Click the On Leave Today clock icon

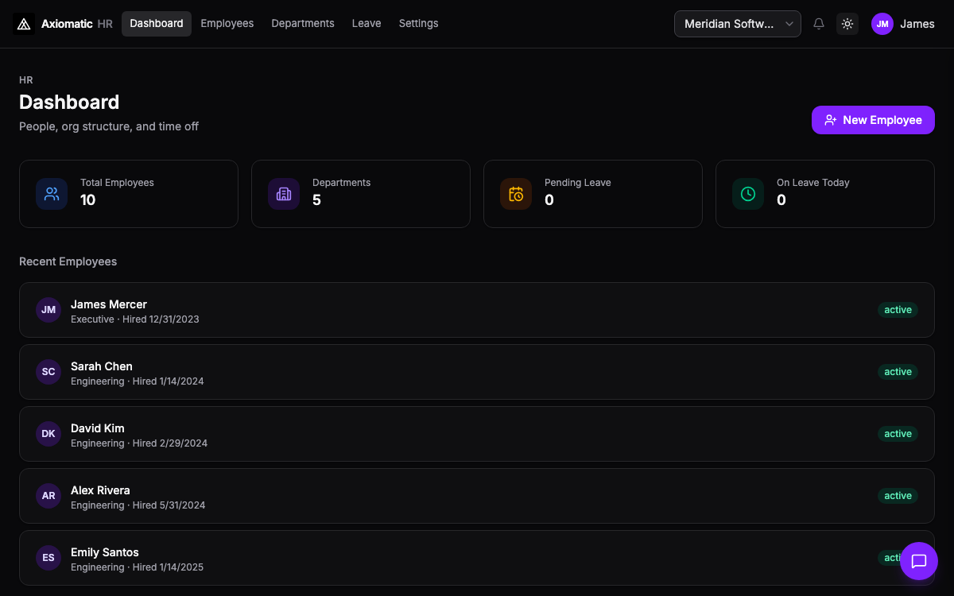coord(748,194)
